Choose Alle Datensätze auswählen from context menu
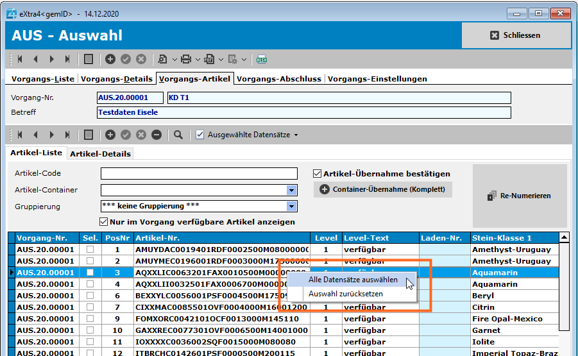578x356 pixels. tap(353, 280)
